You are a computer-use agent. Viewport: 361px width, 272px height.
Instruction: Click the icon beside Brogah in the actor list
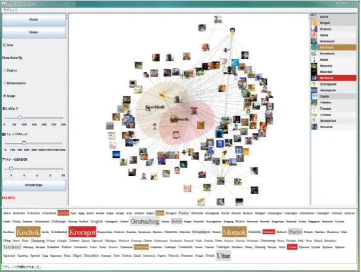pos(315,23)
